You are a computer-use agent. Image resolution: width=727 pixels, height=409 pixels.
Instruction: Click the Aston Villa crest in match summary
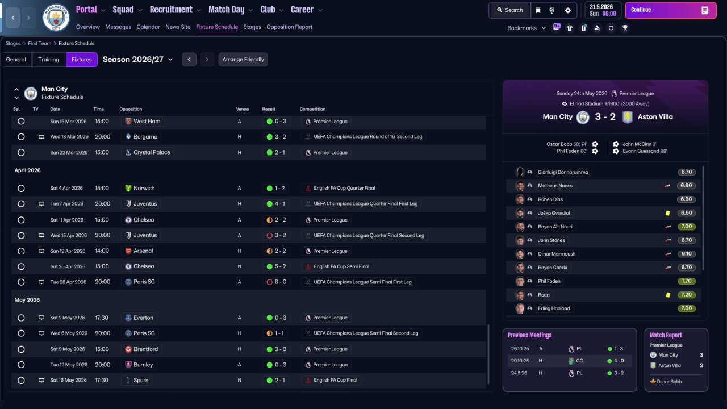point(627,117)
